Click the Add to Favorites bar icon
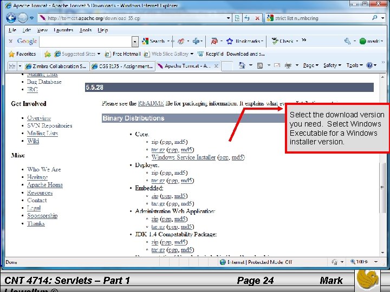The image size is (390, 292). [48, 54]
